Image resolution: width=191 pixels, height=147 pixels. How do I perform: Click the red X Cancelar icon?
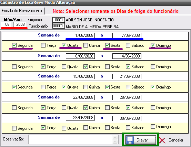[162, 140]
